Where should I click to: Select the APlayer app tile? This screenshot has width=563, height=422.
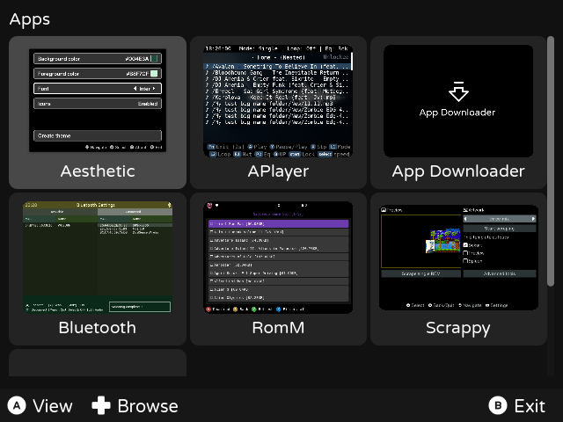[x=278, y=113]
